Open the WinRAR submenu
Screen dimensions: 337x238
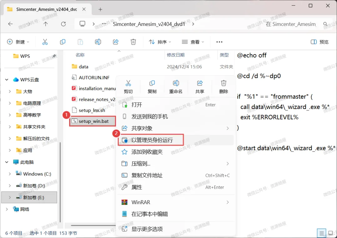tap(176, 202)
